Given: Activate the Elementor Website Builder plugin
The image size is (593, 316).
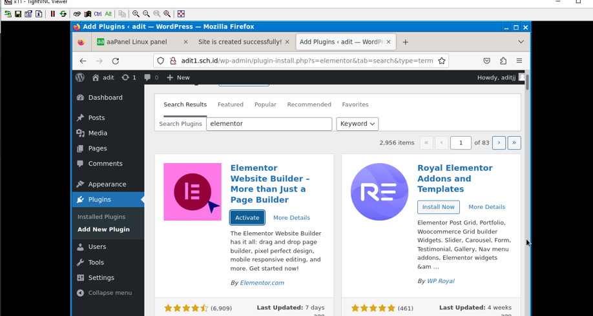Looking at the screenshot, I should 247,217.
